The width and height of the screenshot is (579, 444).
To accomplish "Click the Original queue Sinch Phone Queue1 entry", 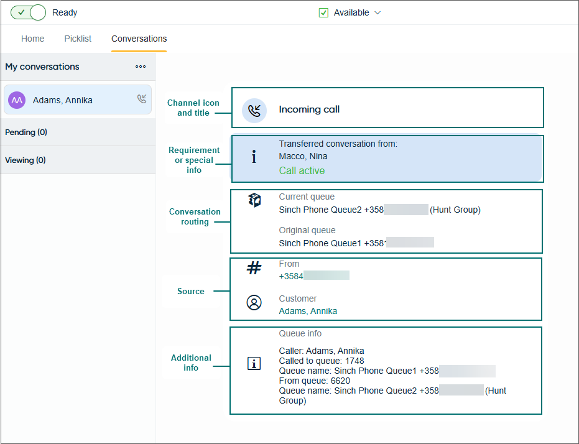I will tap(356, 243).
